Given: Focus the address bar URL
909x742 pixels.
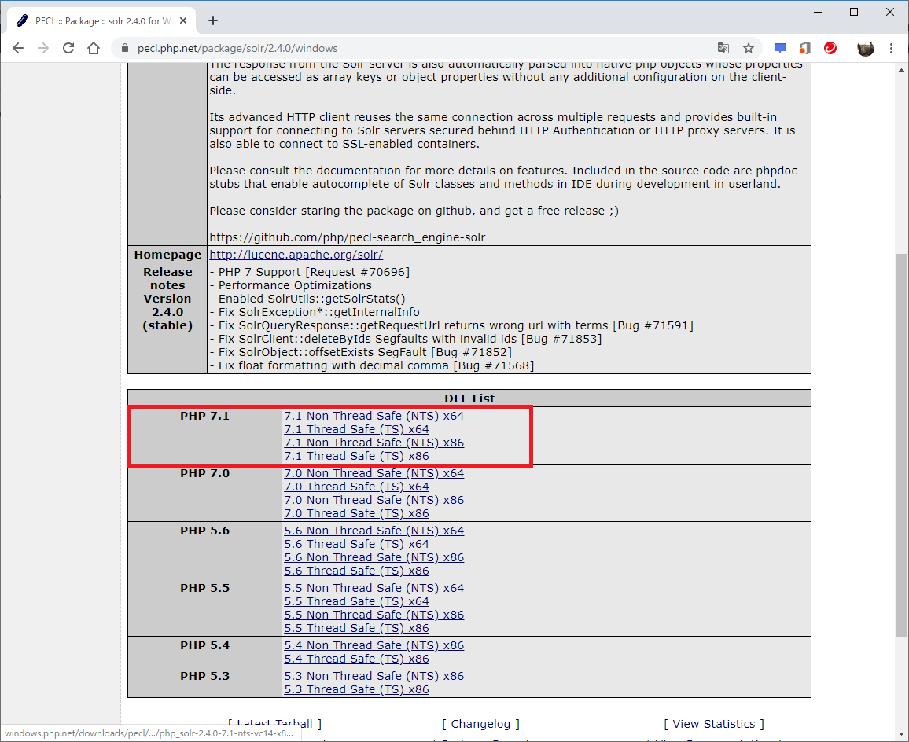Looking at the screenshot, I should [237, 48].
